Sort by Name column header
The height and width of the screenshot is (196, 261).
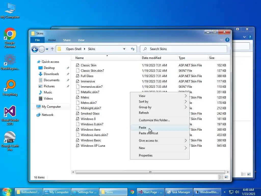click(x=106, y=58)
